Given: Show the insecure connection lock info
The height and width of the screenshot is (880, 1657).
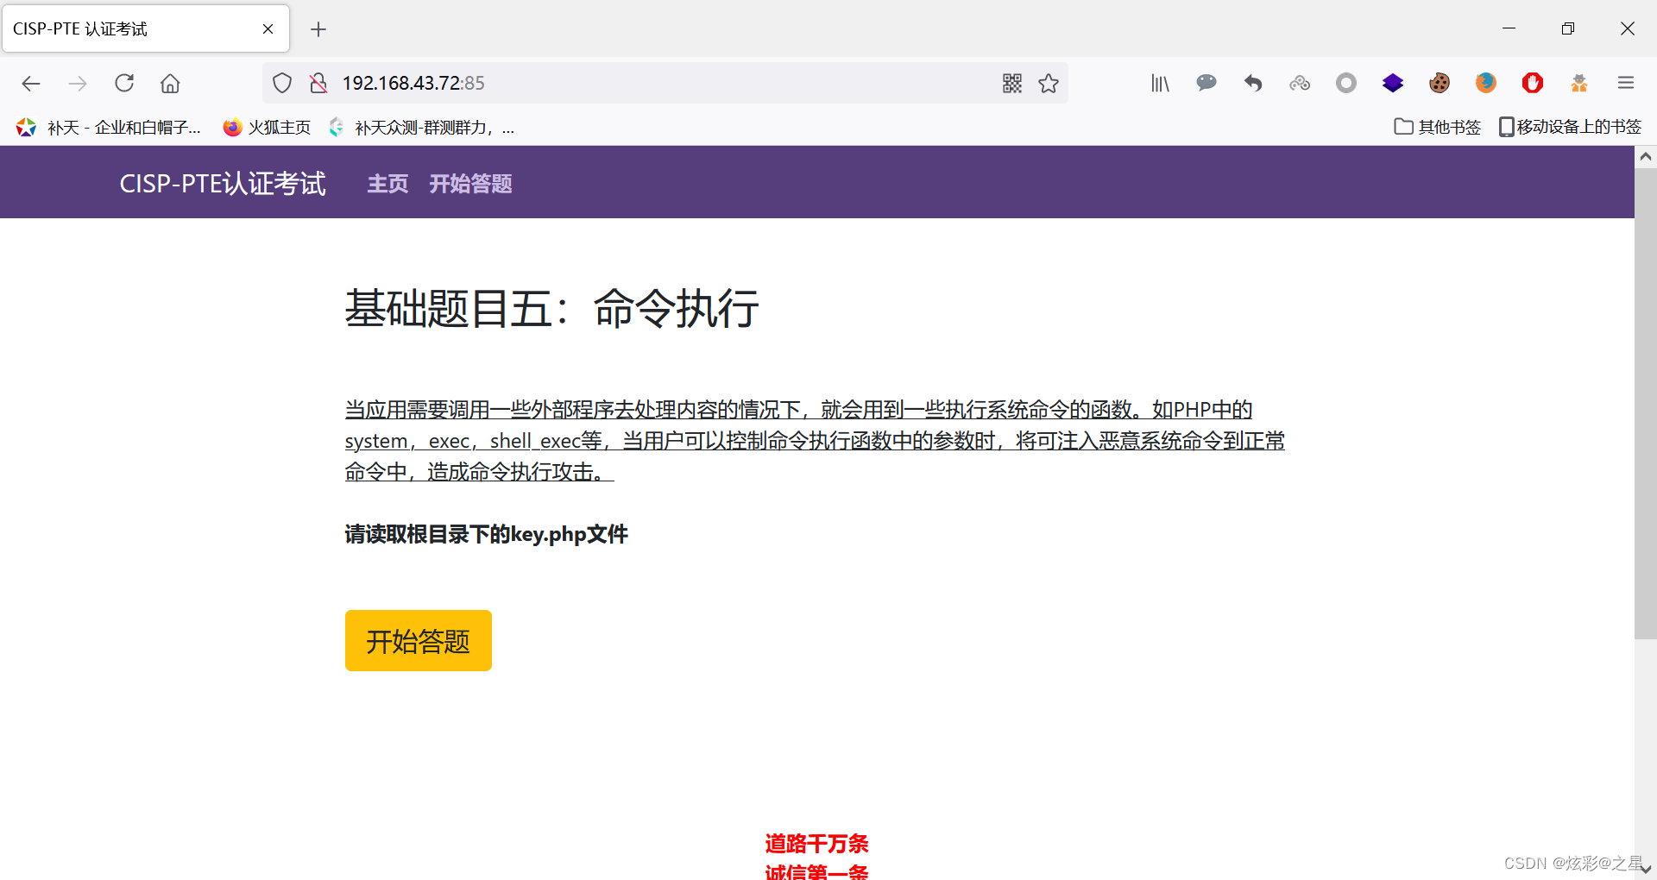Looking at the screenshot, I should (x=318, y=83).
